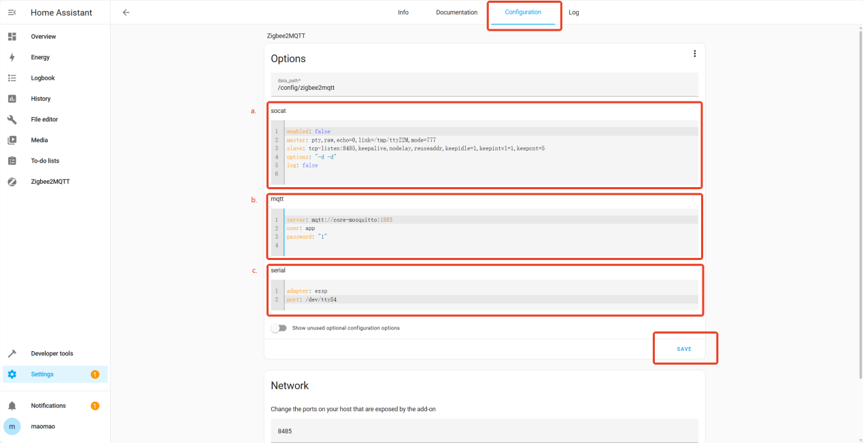Open the Documentation tab

(456, 12)
